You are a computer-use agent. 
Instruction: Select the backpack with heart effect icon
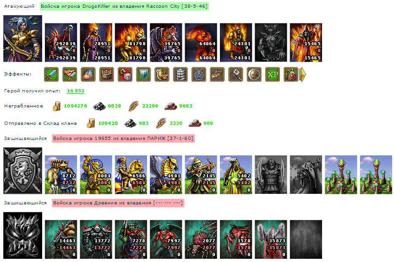pyautogui.click(x=291, y=75)
